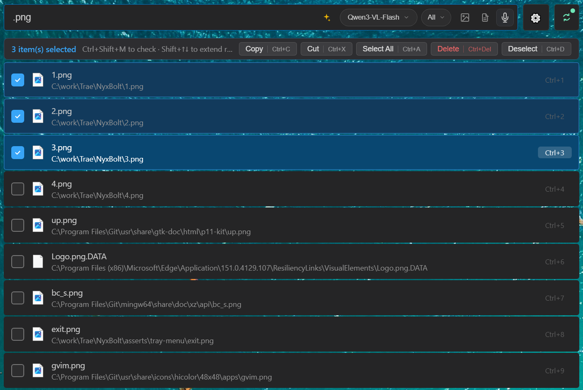
Task: Activate the microphone voice input button
Action: (505, 18)
